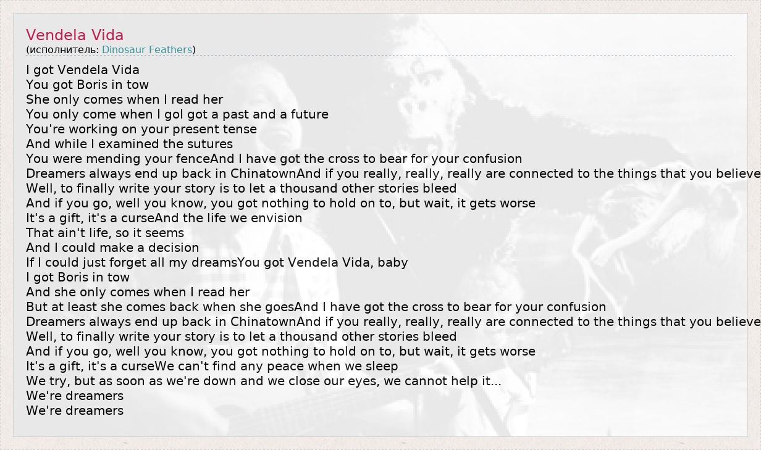Click line starting 'And she only comes when'
Viewport: 761px width, 450px height.
(138, 292)
